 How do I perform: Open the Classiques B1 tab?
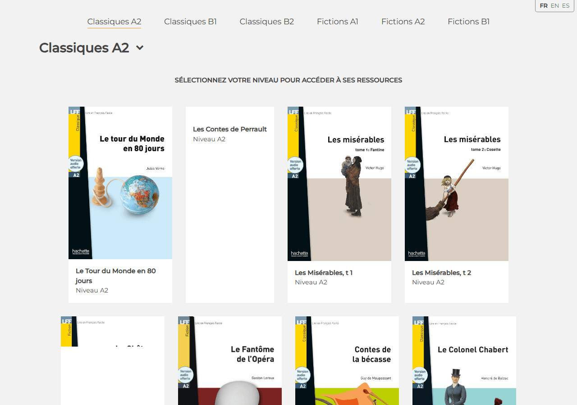[x=190, y=22]
